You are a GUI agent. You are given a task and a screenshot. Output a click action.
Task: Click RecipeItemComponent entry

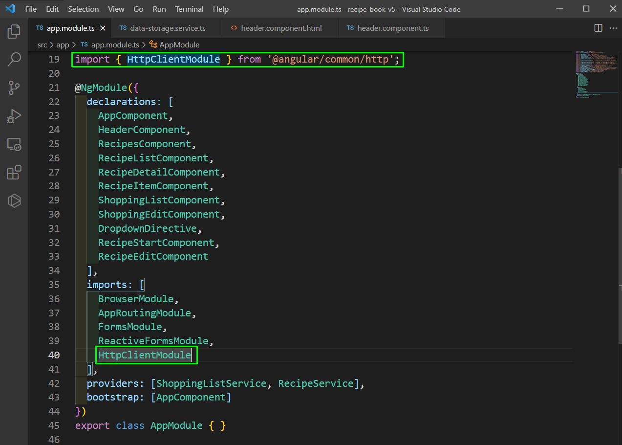(x=153, y=186)
